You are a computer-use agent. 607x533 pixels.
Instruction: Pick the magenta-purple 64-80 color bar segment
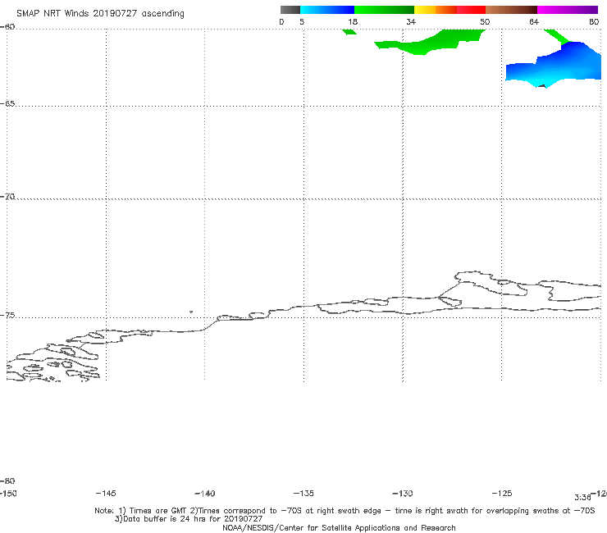click(568, 10)
